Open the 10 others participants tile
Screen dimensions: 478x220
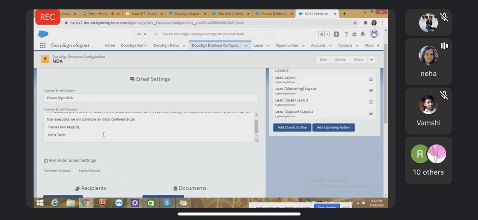click(x=429, y=160)
